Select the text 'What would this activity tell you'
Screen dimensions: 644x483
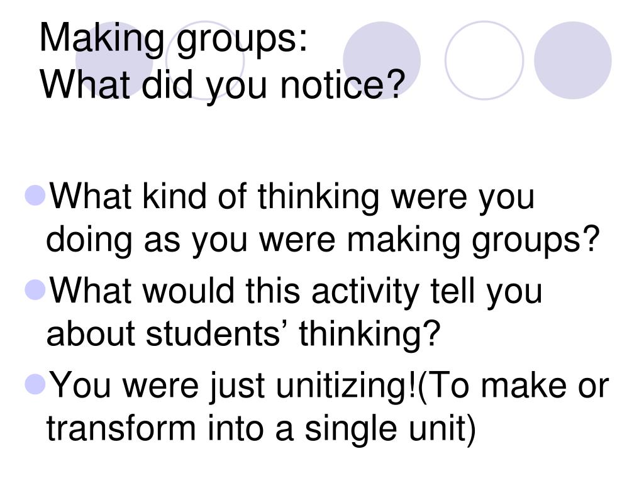pyautogui.click(x=296, y=292)
